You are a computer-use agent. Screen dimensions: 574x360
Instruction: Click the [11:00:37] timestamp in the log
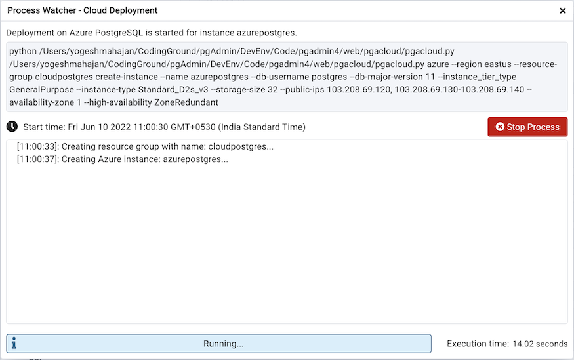pyautogui.click(x=37, y=159)
